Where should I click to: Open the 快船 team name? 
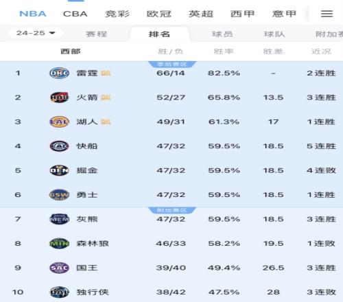[87, 146]
